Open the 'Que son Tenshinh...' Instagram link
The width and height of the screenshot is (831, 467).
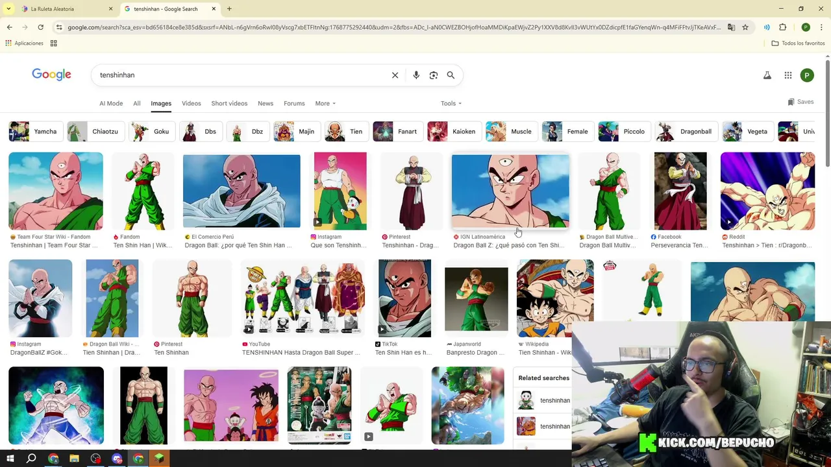tap(338, 245)
